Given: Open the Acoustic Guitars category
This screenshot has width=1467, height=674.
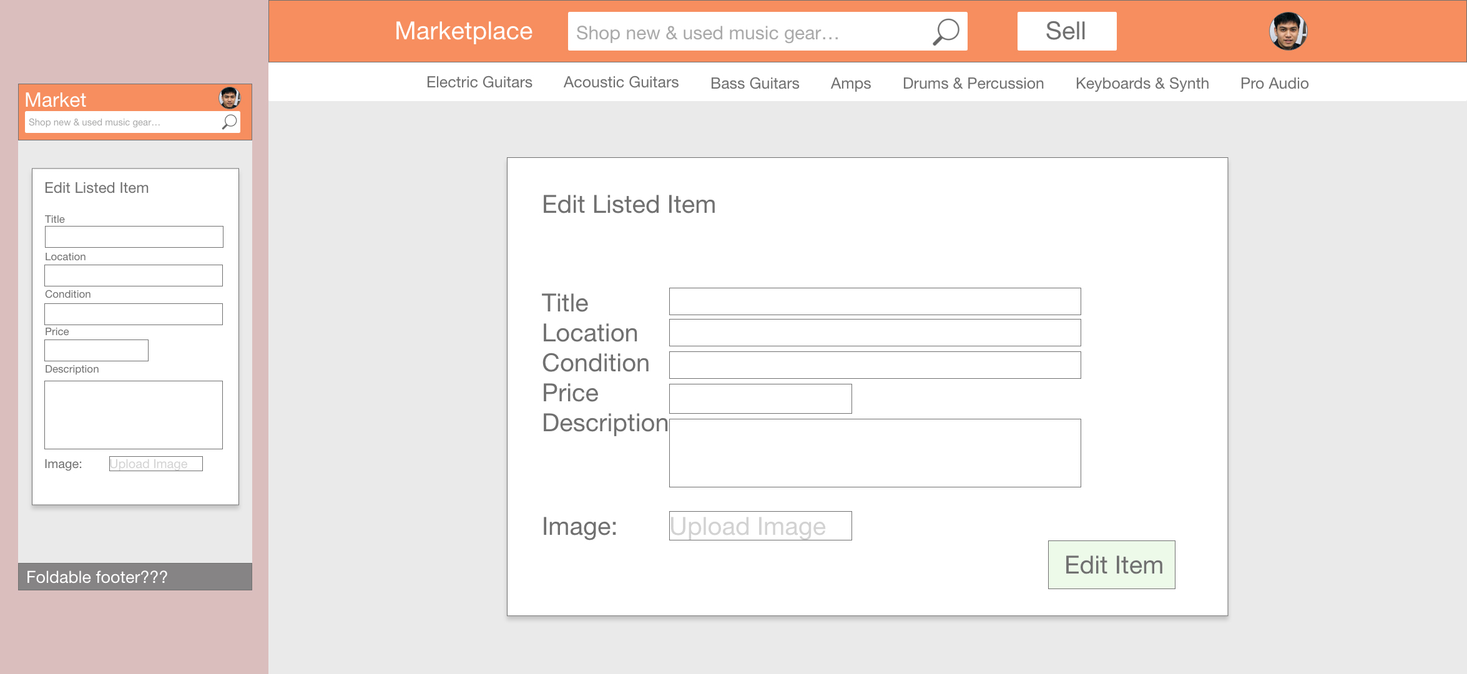Looking at the screenshot, I should click(x=621, y=82).
